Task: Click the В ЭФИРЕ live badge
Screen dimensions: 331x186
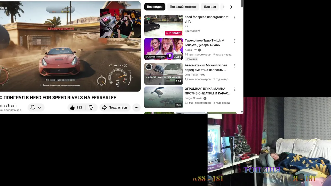Action: tap(174, 33)
